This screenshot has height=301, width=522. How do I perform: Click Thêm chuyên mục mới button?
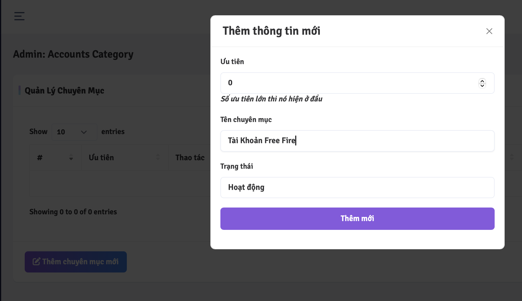point(76,262)
